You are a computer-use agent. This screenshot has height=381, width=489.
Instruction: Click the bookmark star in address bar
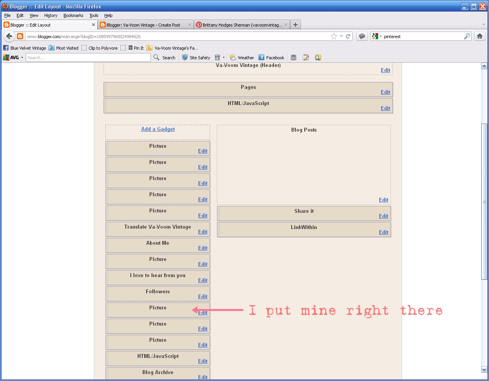point(334,36)
